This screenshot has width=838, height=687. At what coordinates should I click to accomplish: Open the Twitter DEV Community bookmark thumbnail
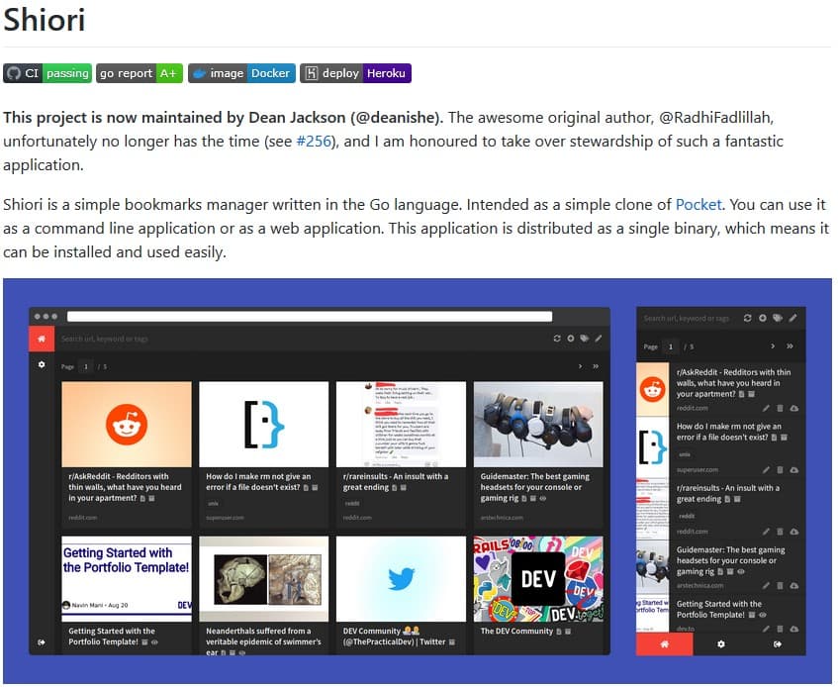[x=401, y=578]
